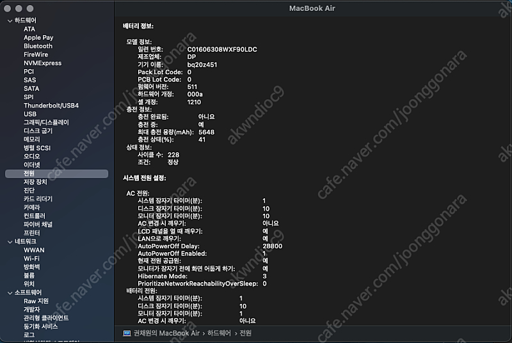
Task: Select 방화벽 in the sidebar
Action: [31, 267]
